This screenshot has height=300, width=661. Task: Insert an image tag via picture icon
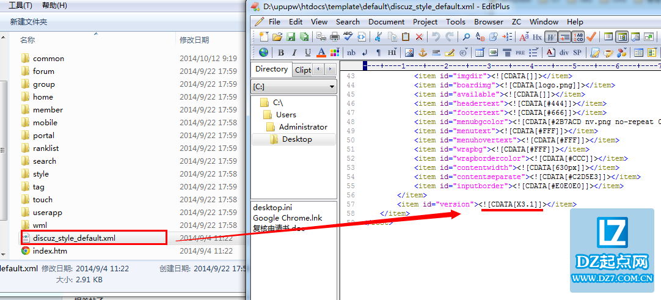[x=409, y=53]
